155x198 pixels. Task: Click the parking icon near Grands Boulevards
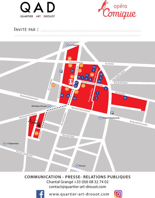(112, 113)
